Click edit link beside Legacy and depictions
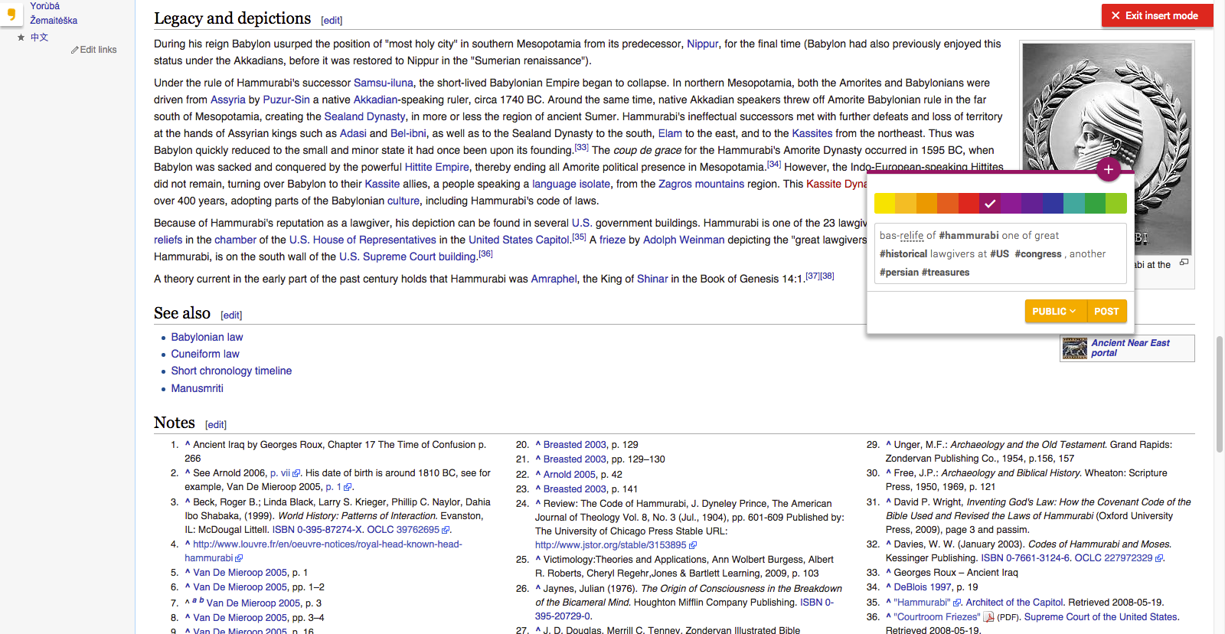 332,21
